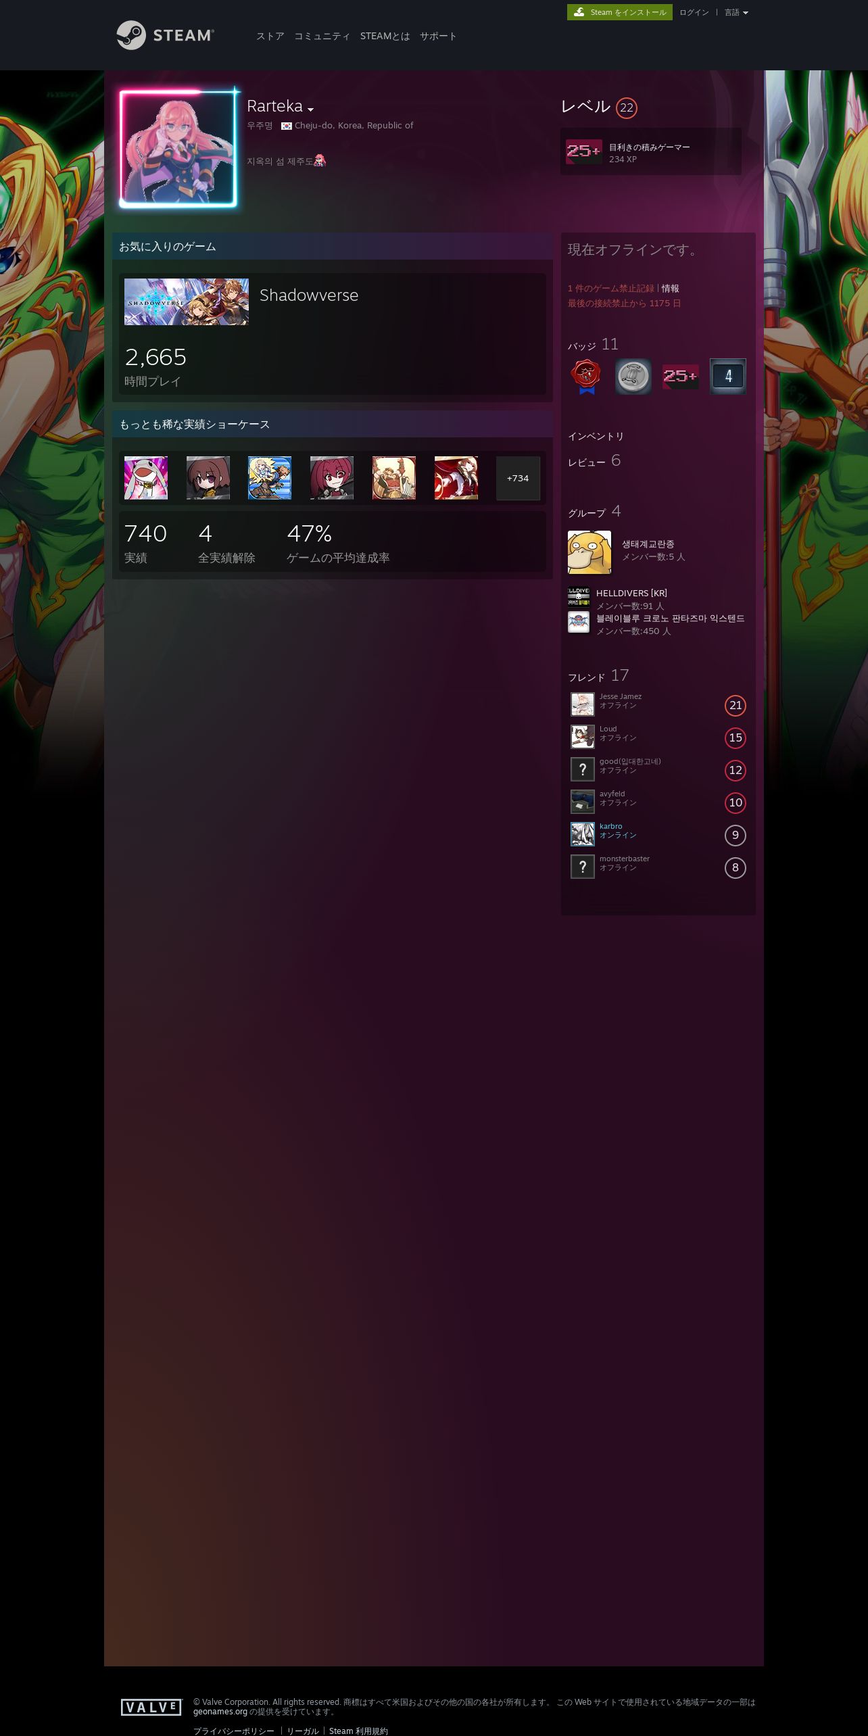868x1736 pixels.
Task: Open the silver coin community badge
Action: [633, 377]
